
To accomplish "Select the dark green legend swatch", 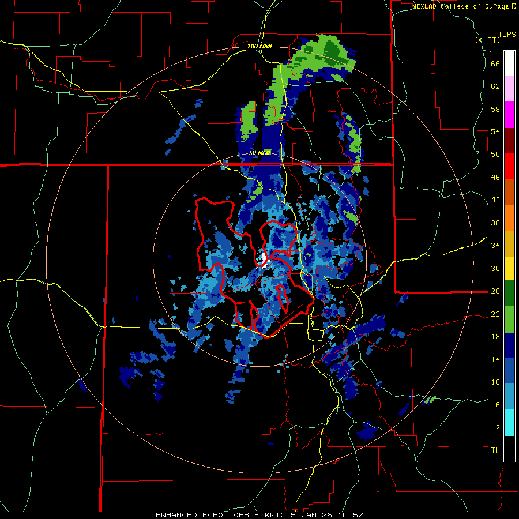I will pos(509,294).
